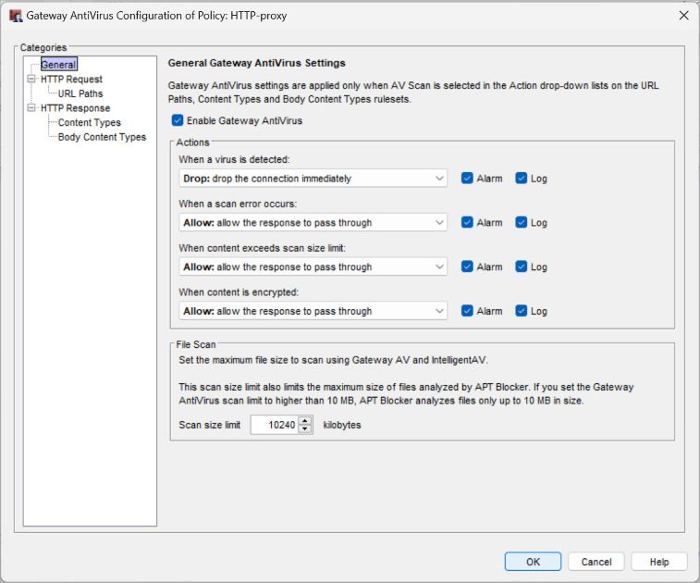
Task: Open the virus detected action dropdown
Action: 313,179
